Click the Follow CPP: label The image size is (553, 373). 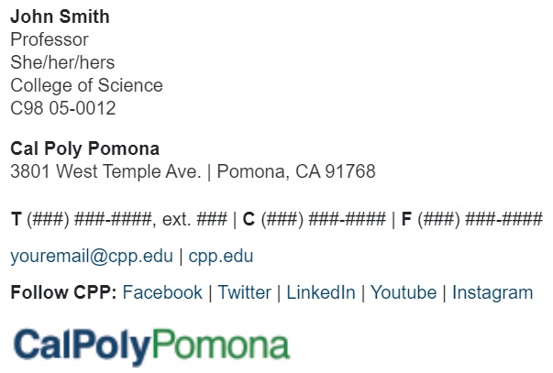point(63,292)
